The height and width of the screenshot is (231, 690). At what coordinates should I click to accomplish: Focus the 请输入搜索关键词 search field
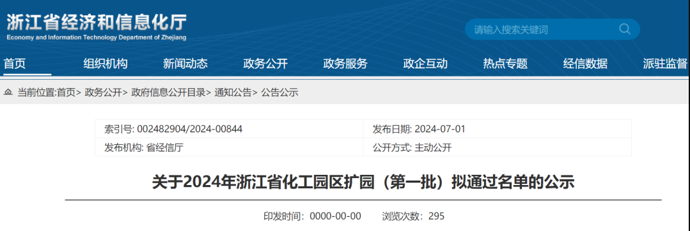[x=553, y=29]
